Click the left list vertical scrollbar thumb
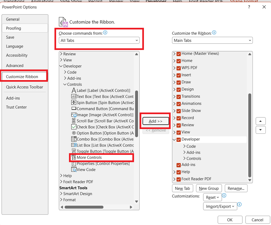 click(x=137, y=114)
